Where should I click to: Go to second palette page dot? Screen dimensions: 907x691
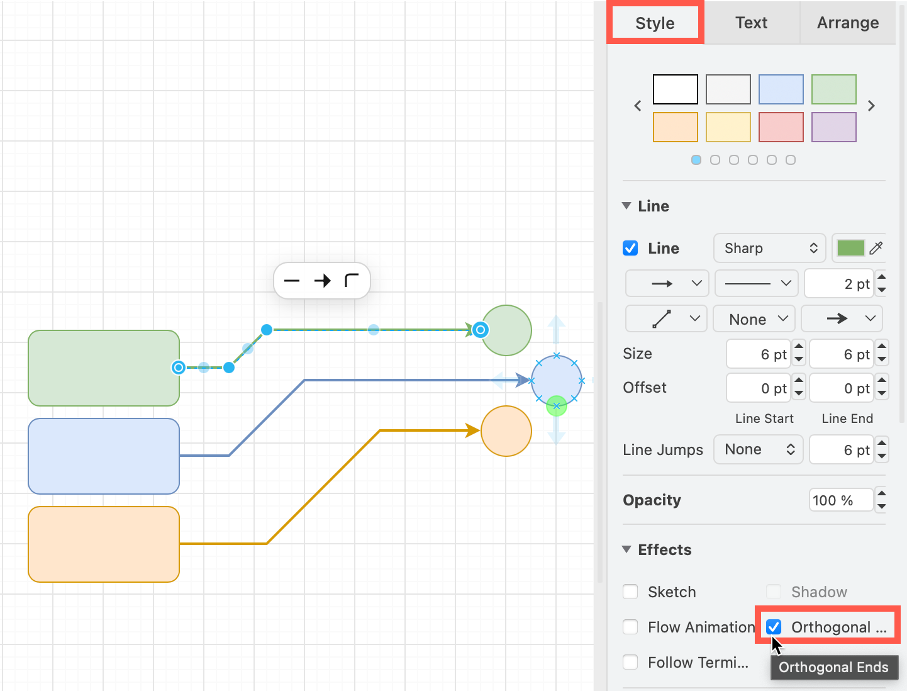tap(715, 160)
